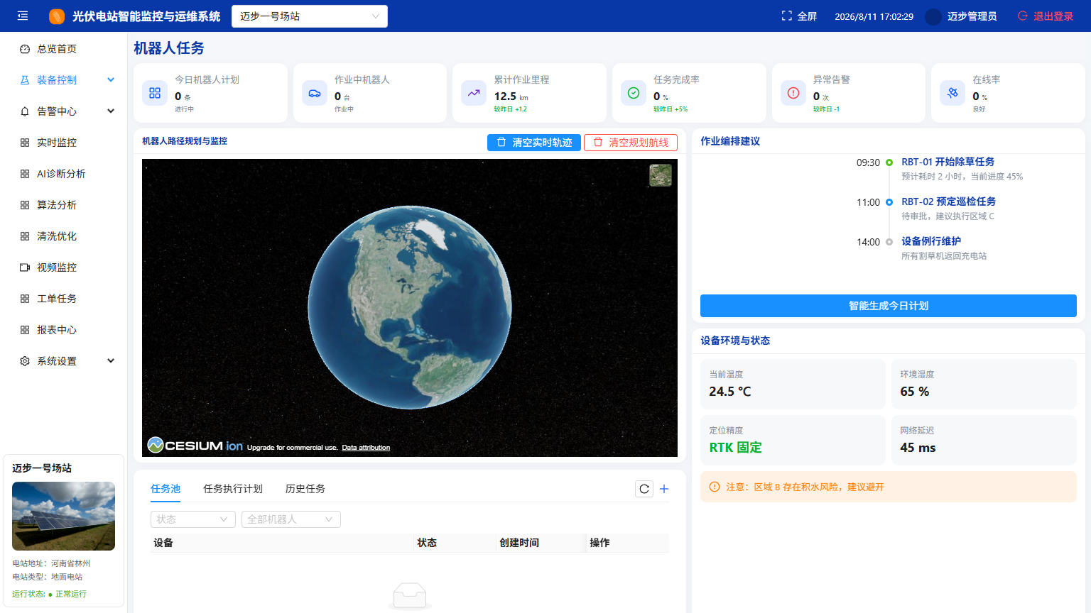This screenshot has width=1091, height=613.
Task: Click the 智能生成今日计划 button
Action: coord(889,306)
